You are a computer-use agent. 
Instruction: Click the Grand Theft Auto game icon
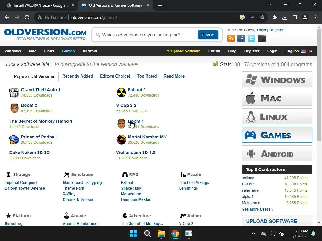click(x=14, y=93)
